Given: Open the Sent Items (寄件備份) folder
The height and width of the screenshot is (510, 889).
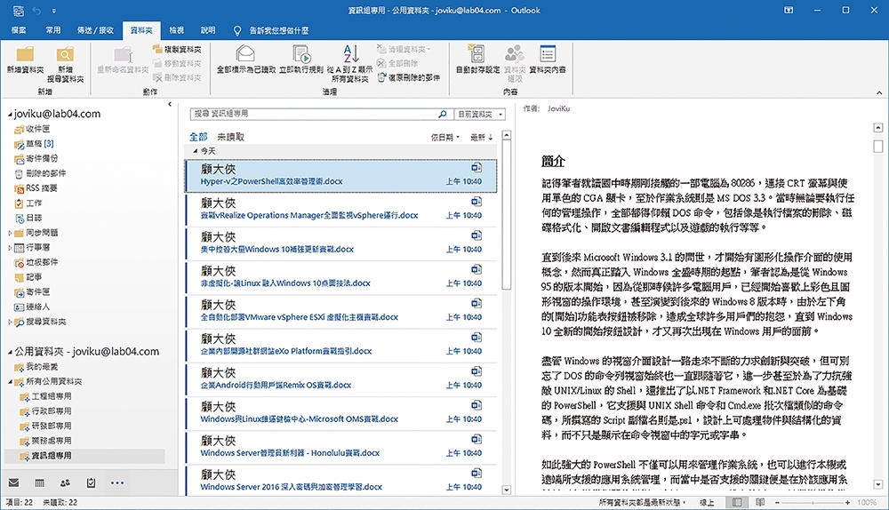Looking at the screenshot, I should point(36,159).
